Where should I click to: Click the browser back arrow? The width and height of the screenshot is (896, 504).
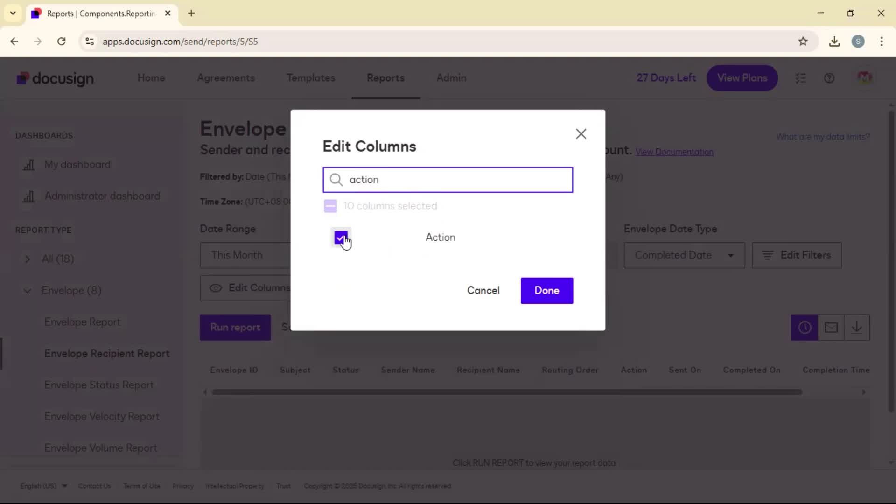click(14, 42)
